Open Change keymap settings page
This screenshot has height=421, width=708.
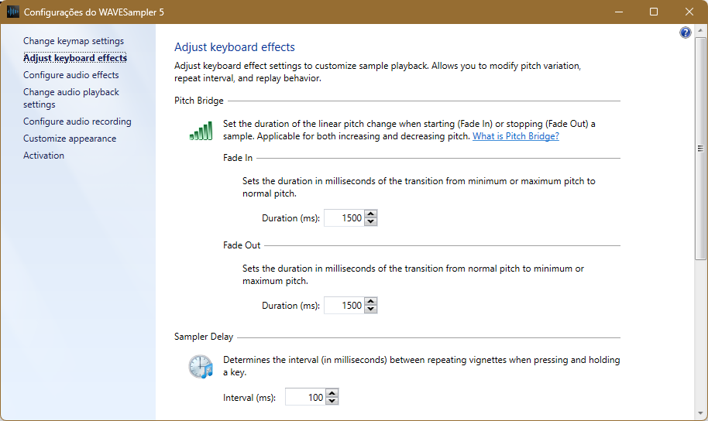point(74,41)
